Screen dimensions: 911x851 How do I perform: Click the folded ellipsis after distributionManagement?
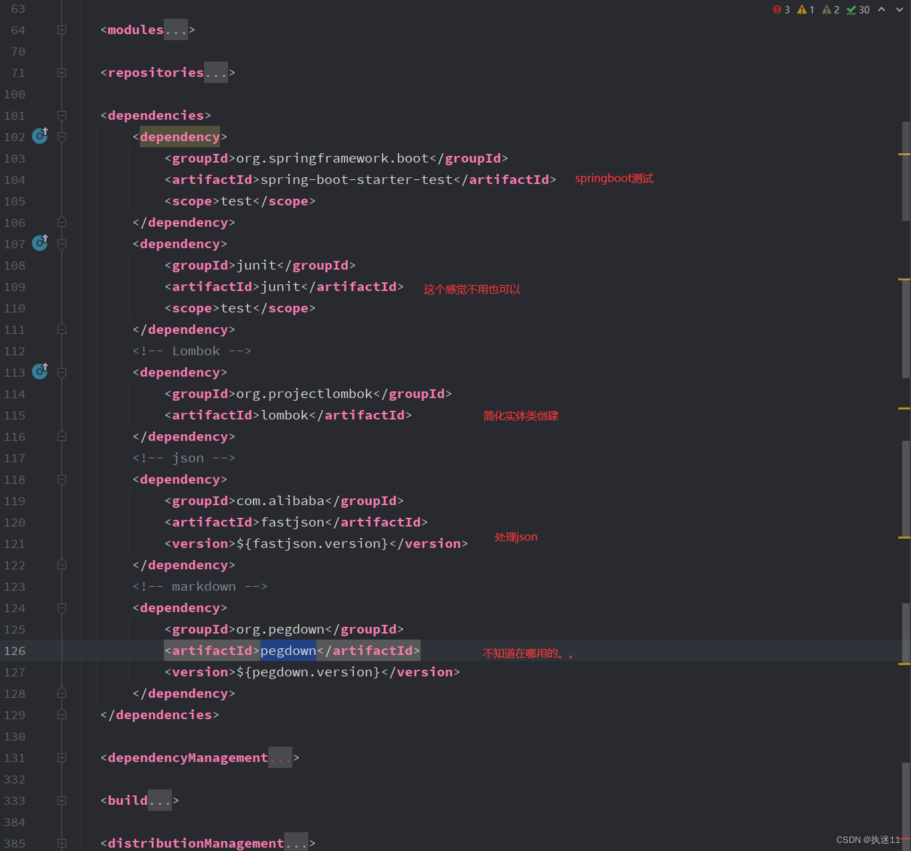pyautogui.click(x=296, y=842)
